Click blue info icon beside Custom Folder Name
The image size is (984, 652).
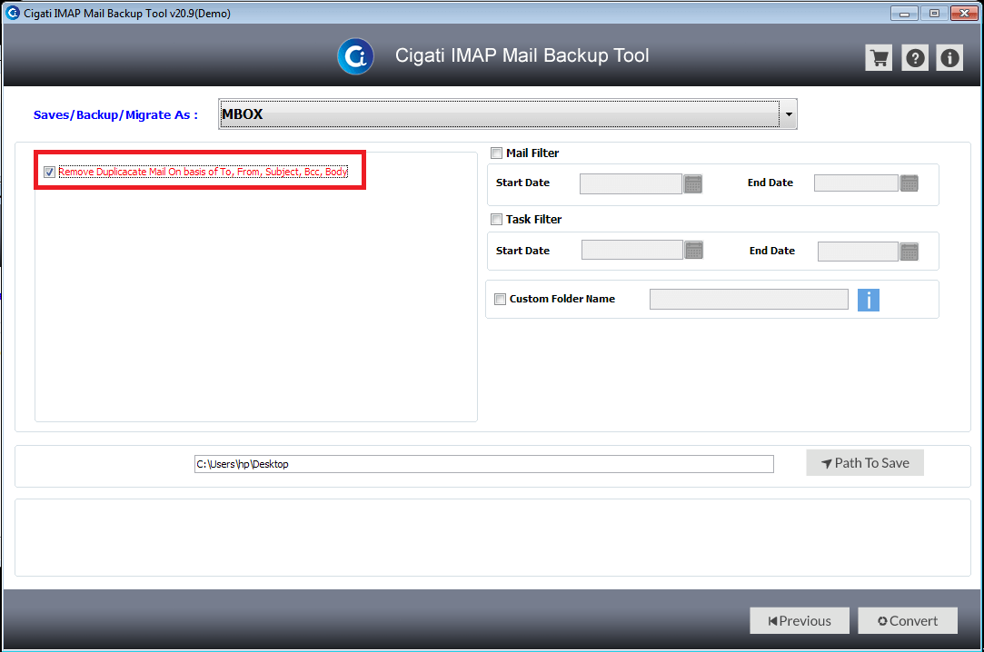869,300
